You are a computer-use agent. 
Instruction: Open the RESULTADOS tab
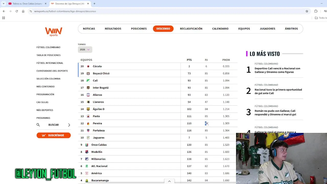113,29
